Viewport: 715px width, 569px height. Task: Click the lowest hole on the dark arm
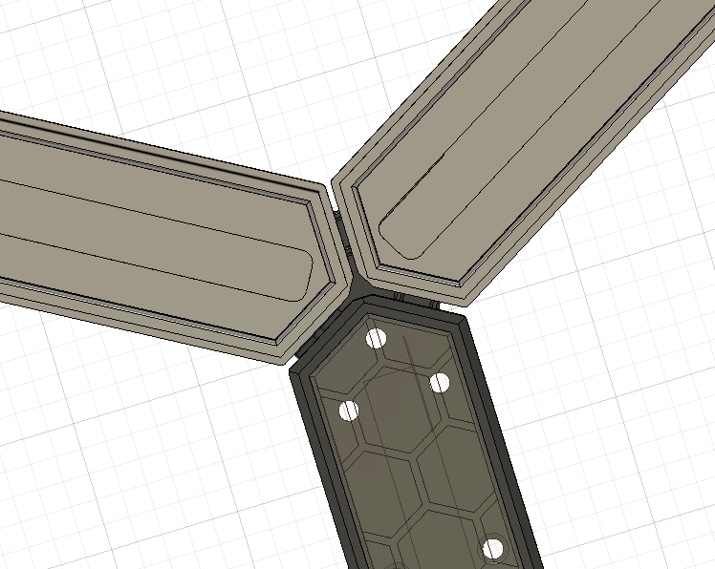click(493, 549)
